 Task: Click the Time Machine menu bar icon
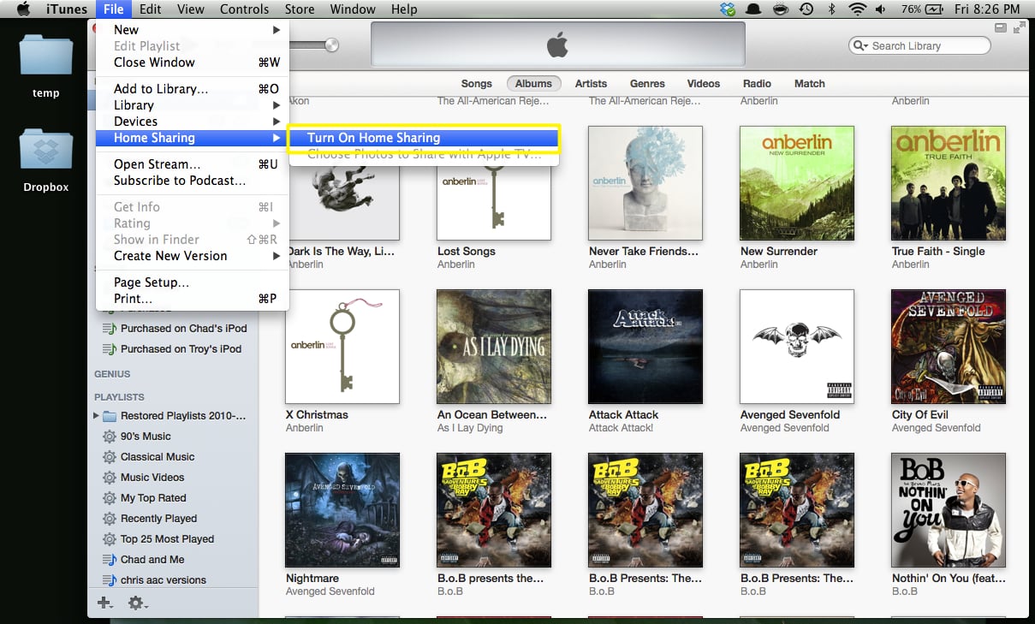pyautogui.click(x=806, y=9)
